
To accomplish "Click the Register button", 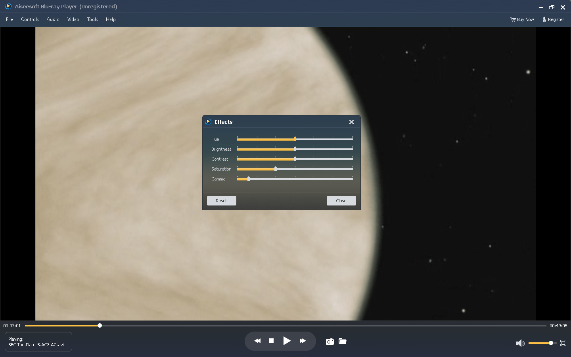I will 553,19.
